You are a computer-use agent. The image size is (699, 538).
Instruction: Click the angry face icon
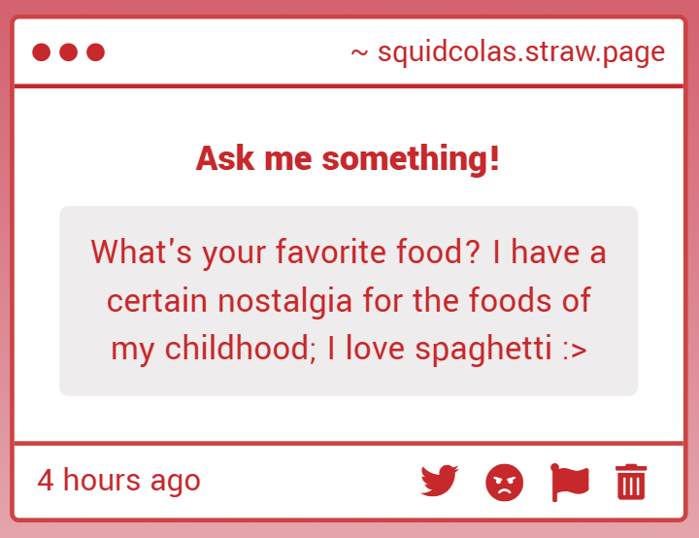(504, 482)
